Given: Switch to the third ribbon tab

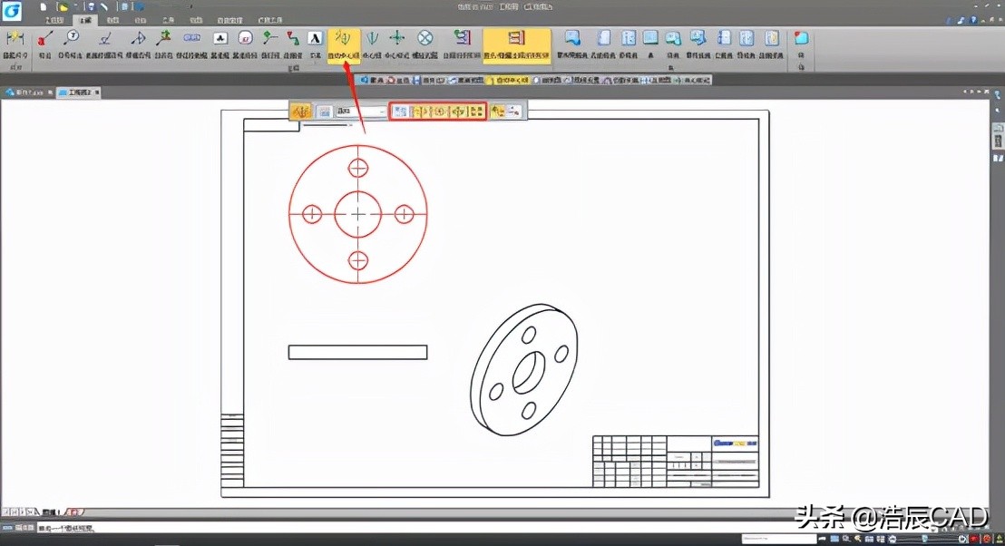Looking at the screenshot, I should [112, 21].
